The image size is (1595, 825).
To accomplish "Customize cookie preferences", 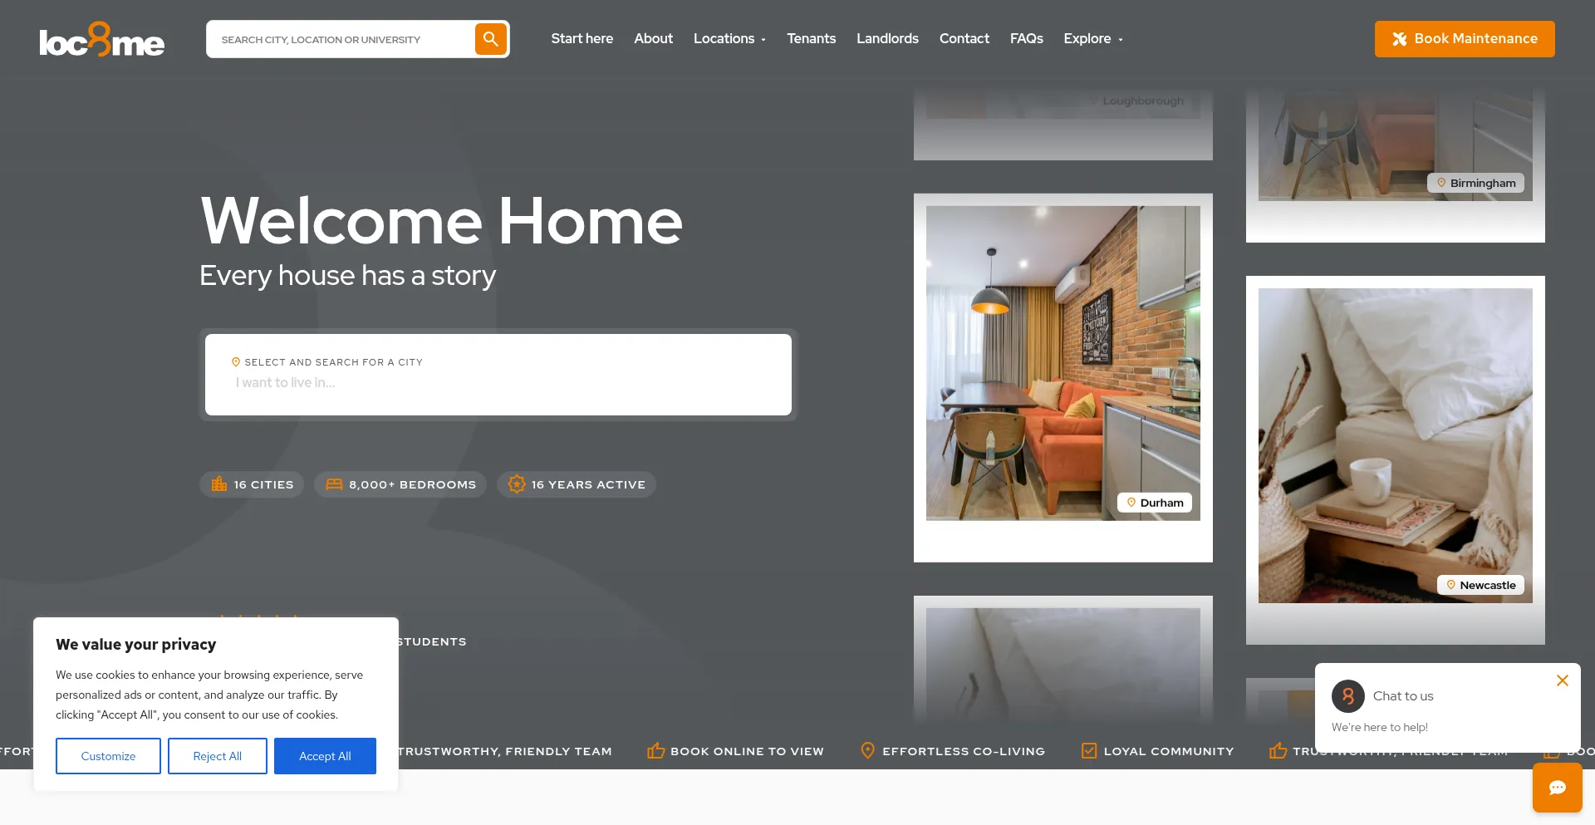I will pos(108,756).
